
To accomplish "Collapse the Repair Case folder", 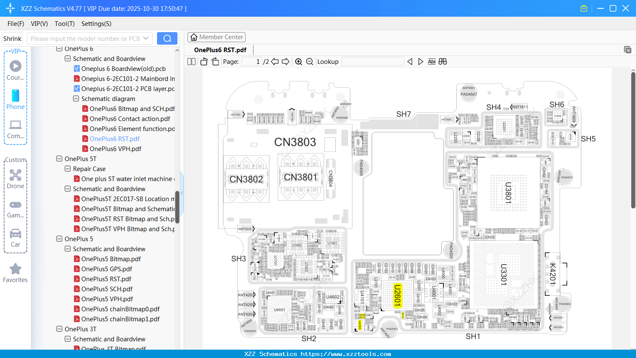I will (x=68, y=169).
